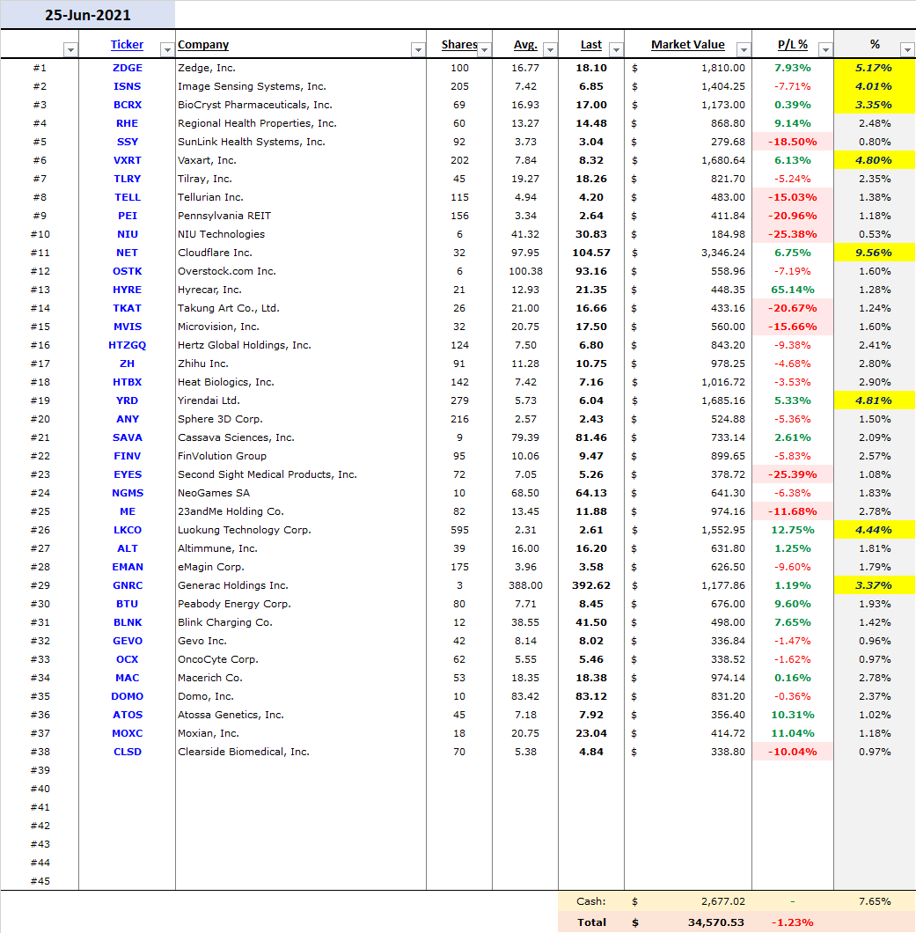Open the SAVA ticker link

click(128, 438)
